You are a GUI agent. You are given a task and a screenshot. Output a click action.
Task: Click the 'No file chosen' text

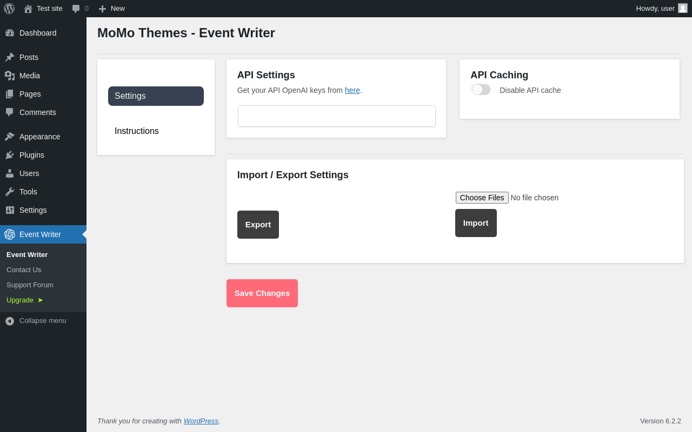click(x=535, y=198)
